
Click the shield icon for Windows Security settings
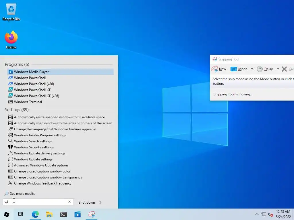(11, 147)
